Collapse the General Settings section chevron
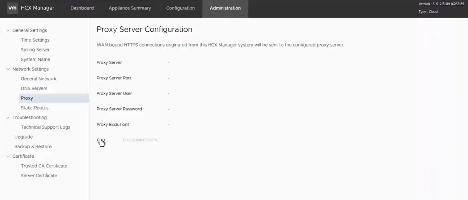468x200 pixels. tap(8, 31)
